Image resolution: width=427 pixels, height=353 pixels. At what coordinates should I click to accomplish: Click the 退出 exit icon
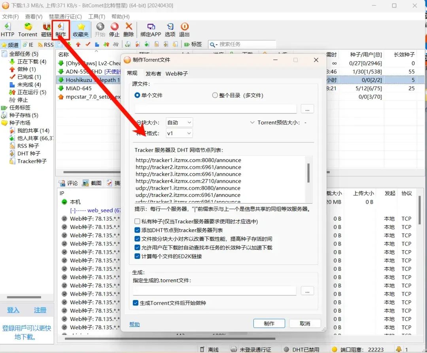(x=184, y=26)
